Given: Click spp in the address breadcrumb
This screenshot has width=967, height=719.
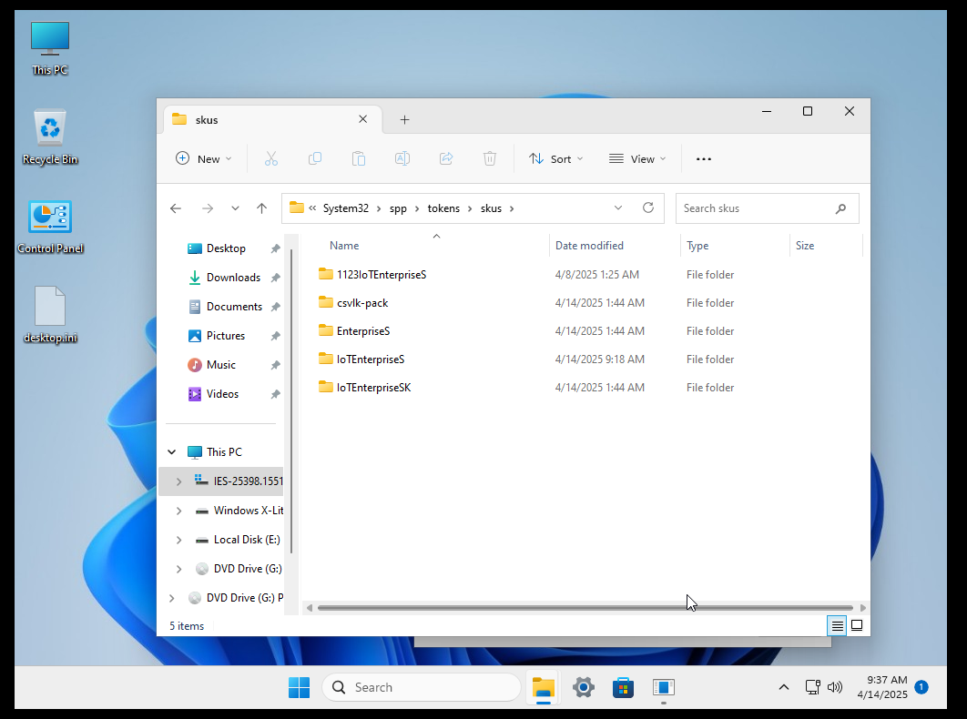Looking at the screenshot, I should (x=398, y=208).
